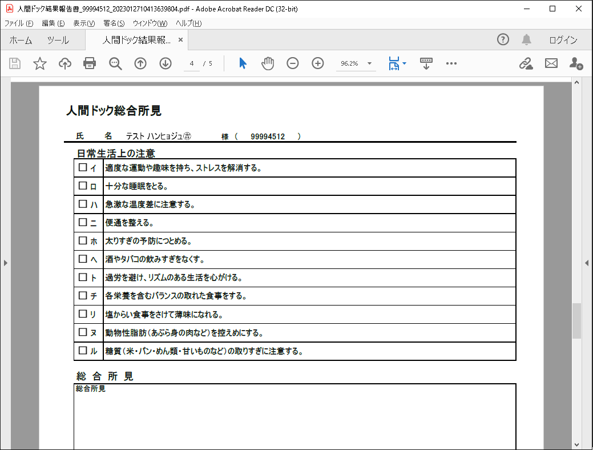Viewport: 593px width, 450px height.
Task: Open the ウィンドウ menu
Action: tap(150, 23)
